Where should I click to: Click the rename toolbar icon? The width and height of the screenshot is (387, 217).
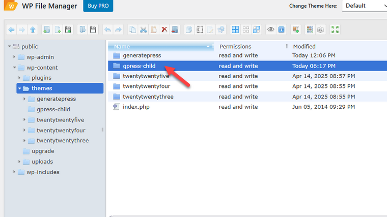click(x=200, y=30)
